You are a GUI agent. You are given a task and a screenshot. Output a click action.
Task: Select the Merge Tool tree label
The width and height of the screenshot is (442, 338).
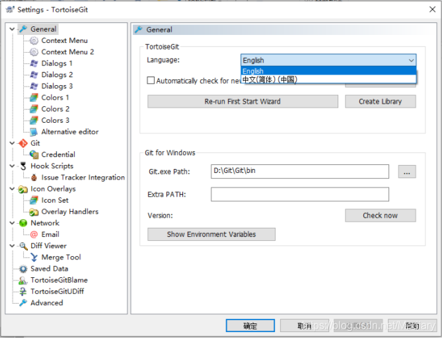point(61,257)
